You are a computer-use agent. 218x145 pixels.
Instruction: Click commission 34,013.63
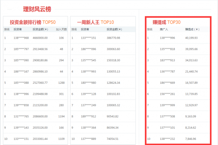(x=191, y=60)
